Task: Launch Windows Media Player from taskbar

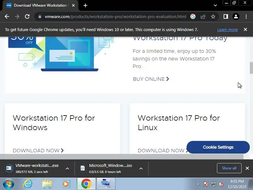Action: [x=66, y=184]
